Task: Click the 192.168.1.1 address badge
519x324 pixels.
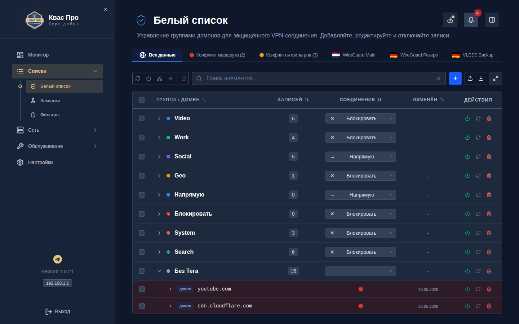Action: pyautogui.click(x=57, y=283)
